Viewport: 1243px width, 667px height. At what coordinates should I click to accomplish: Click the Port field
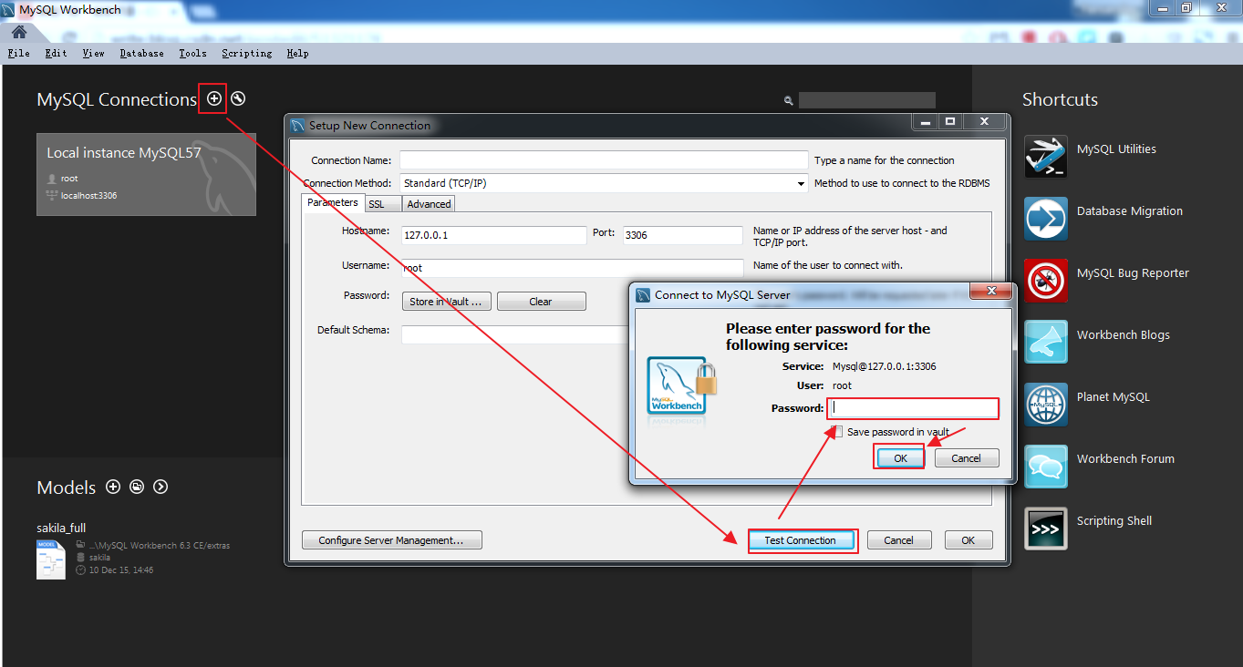click(x=683, y=235)
